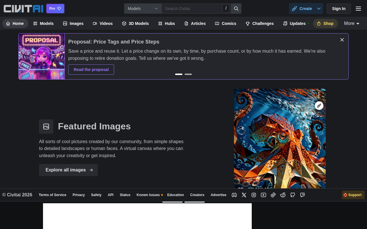Expand the More navigation menu
This screenshot has height=229, width=367.
(352, 23)
